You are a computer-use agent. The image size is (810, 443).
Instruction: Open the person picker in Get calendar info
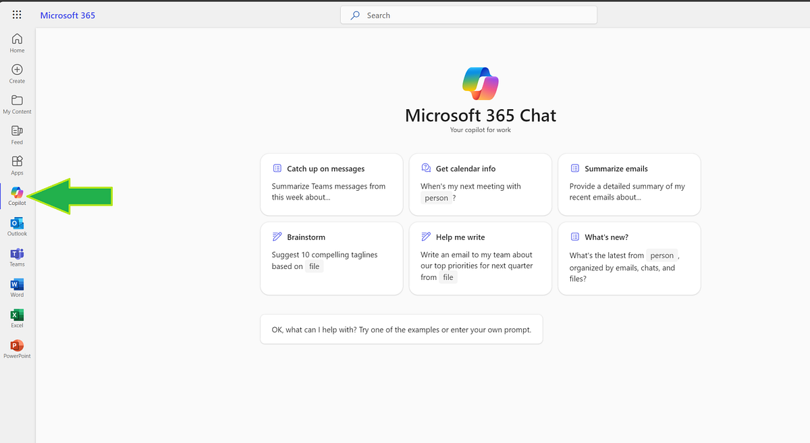[x=437, y=198]
